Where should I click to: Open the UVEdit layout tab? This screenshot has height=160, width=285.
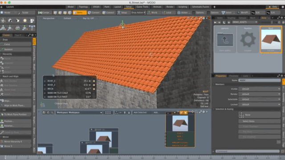(x=96, y=7)
